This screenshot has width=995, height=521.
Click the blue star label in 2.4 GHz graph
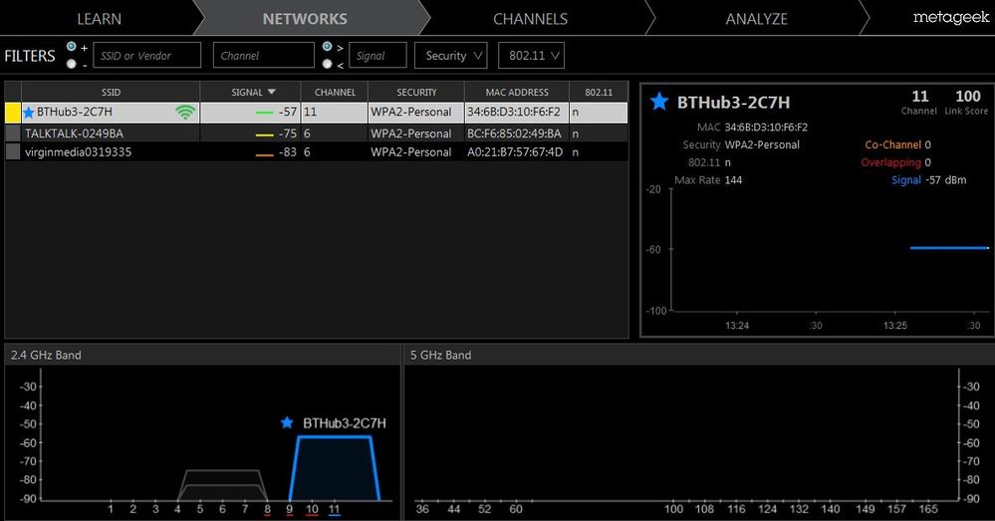pyautogui.click(x=287, y=422)
